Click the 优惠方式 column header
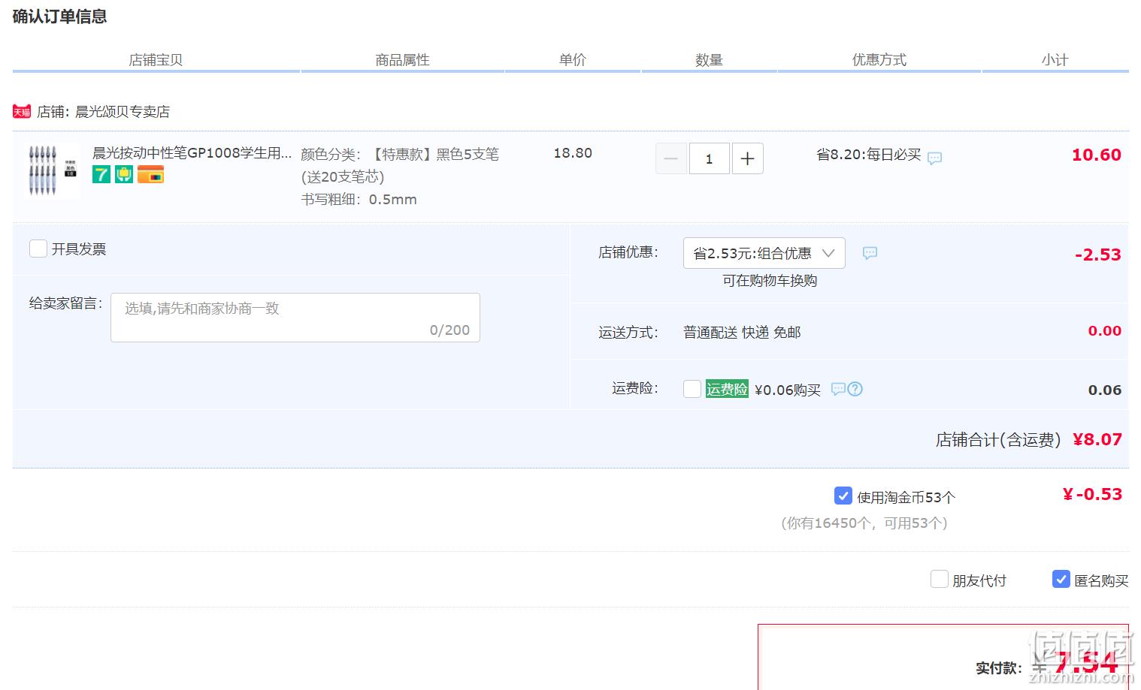 tap(879, 60)
